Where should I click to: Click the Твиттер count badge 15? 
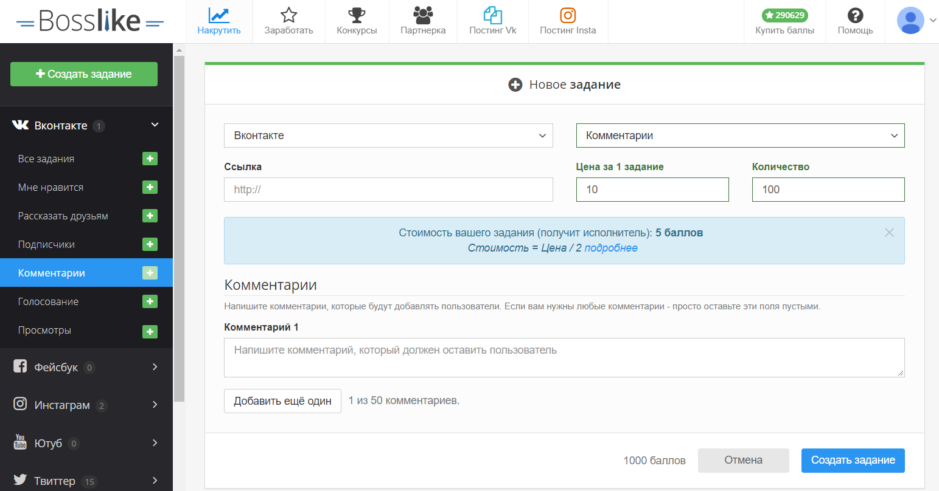tap(89, 481)
